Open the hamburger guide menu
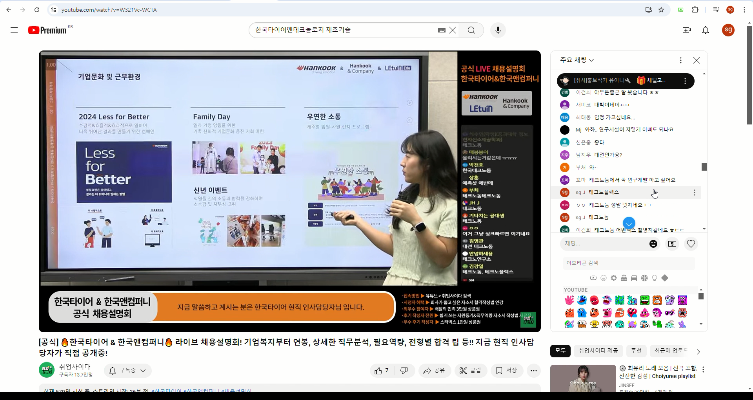This screenshot has width=753, height=400. pos(14,30)
